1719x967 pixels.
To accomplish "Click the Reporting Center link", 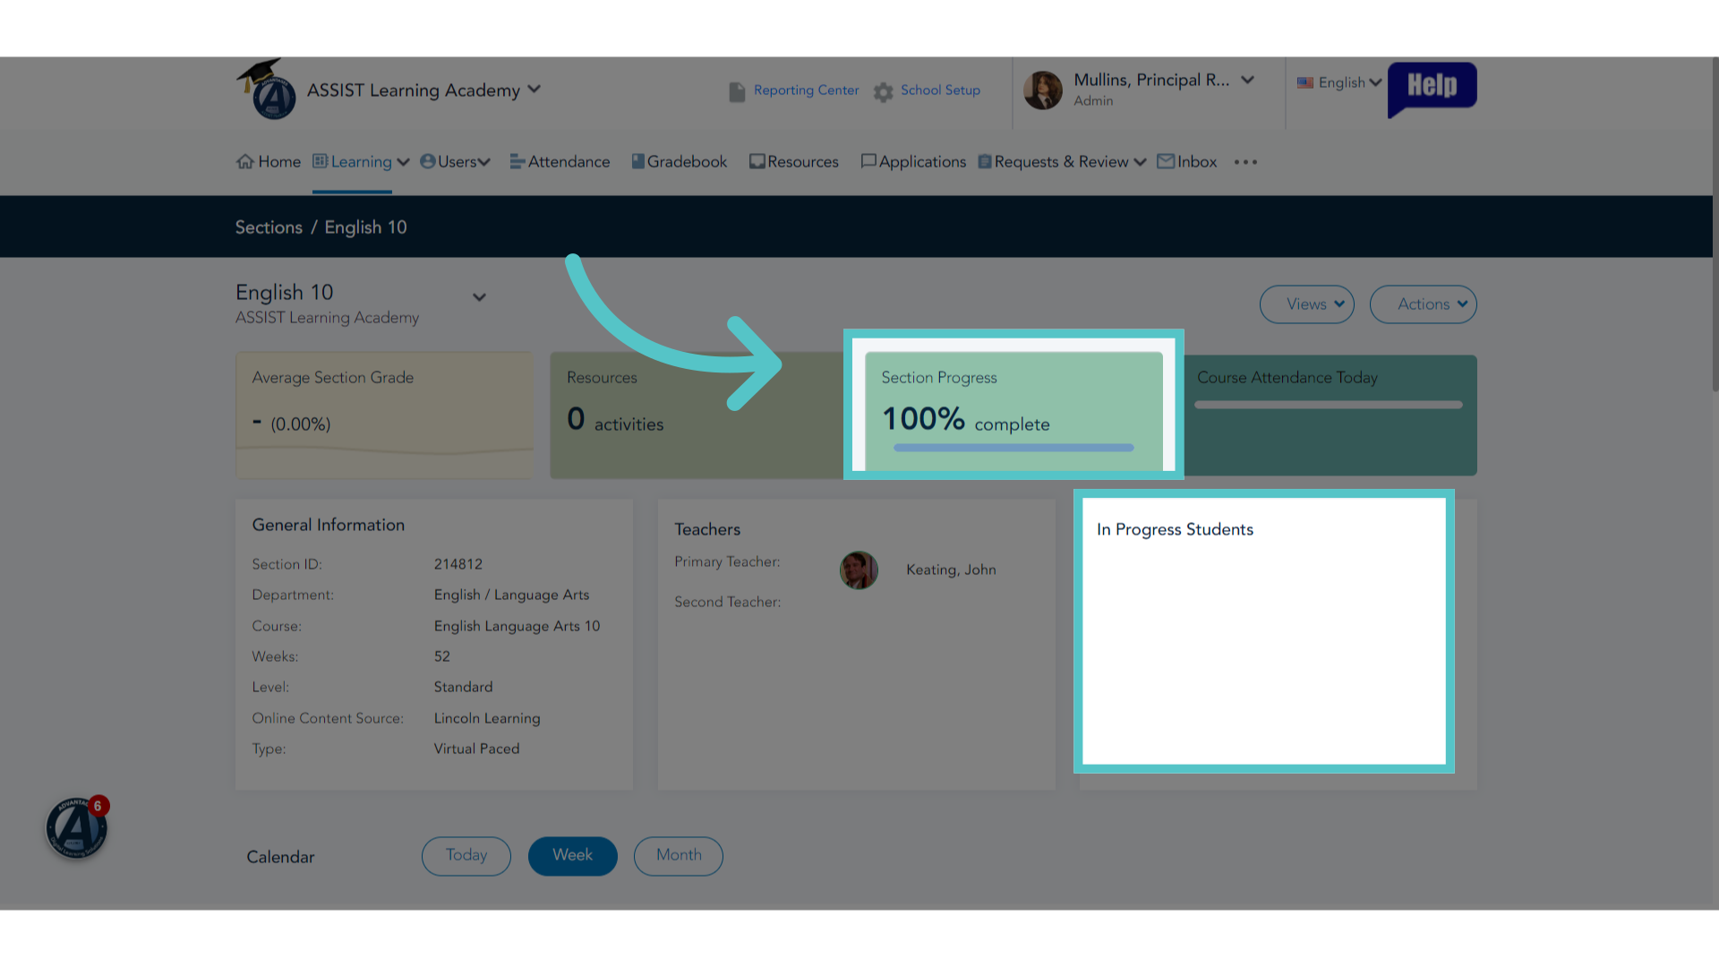I will click(806, 90).
